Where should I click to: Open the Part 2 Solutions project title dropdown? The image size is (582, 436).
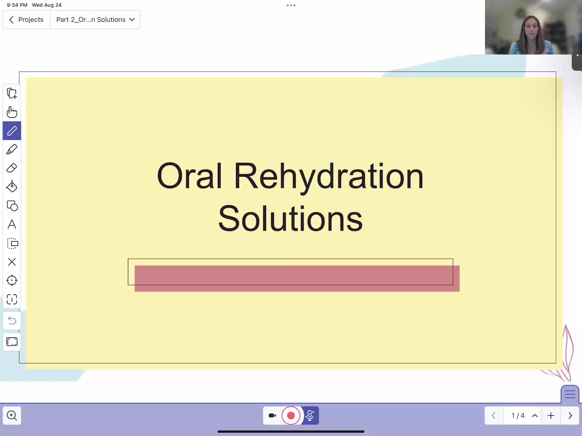click(95, 19)
